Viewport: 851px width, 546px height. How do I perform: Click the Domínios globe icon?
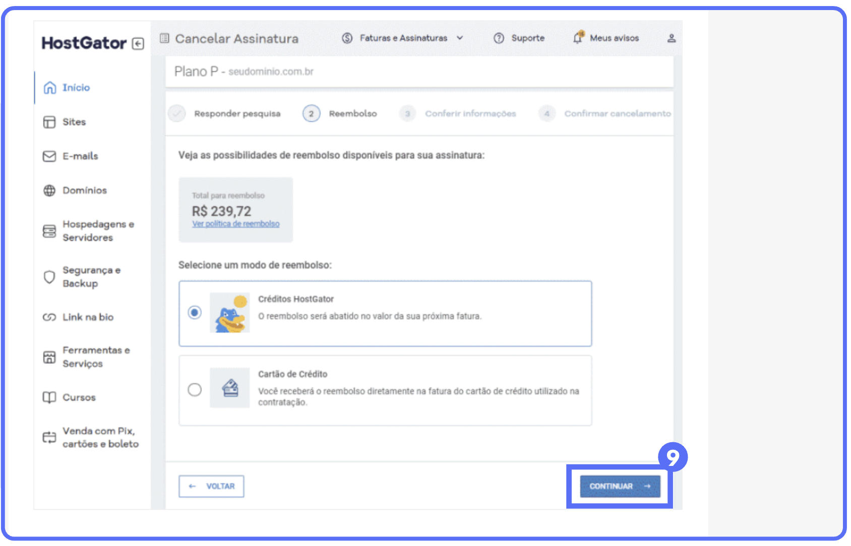point(49,191)
